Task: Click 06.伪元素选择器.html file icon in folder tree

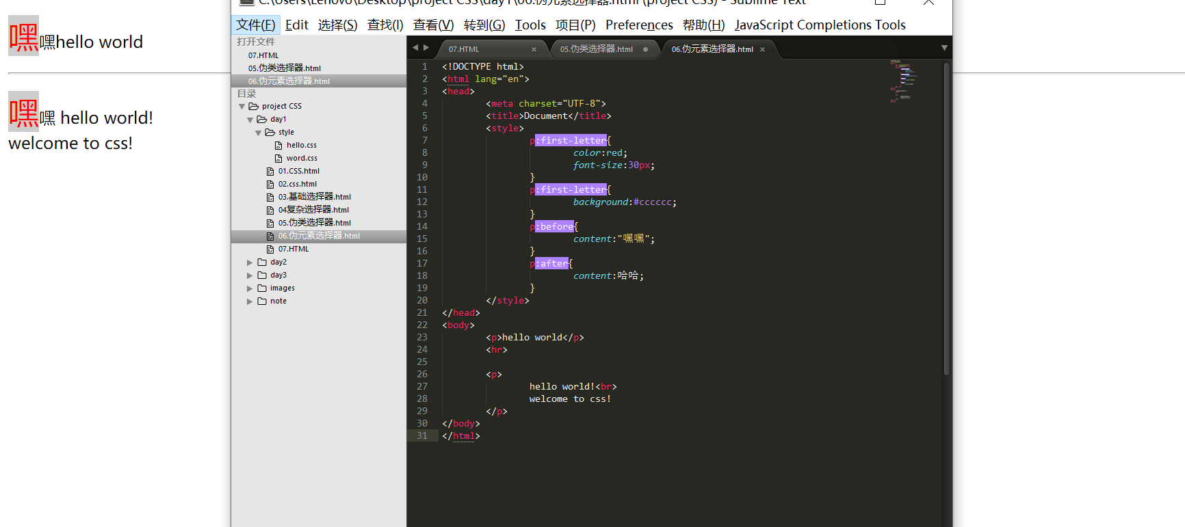Action: pos(270,237)
